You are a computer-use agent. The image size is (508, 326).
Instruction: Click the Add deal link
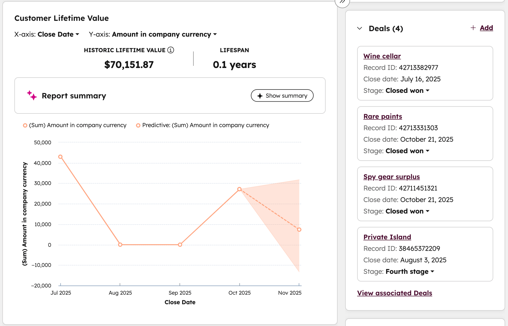click(486, 28)
